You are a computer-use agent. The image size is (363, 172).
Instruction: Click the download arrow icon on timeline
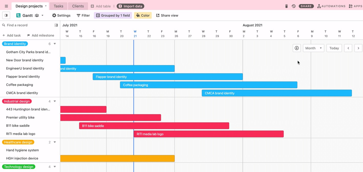coord(296,48)
